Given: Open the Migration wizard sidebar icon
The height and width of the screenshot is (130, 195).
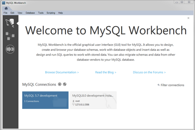Looking at the screenshot, I should point(10,49).
